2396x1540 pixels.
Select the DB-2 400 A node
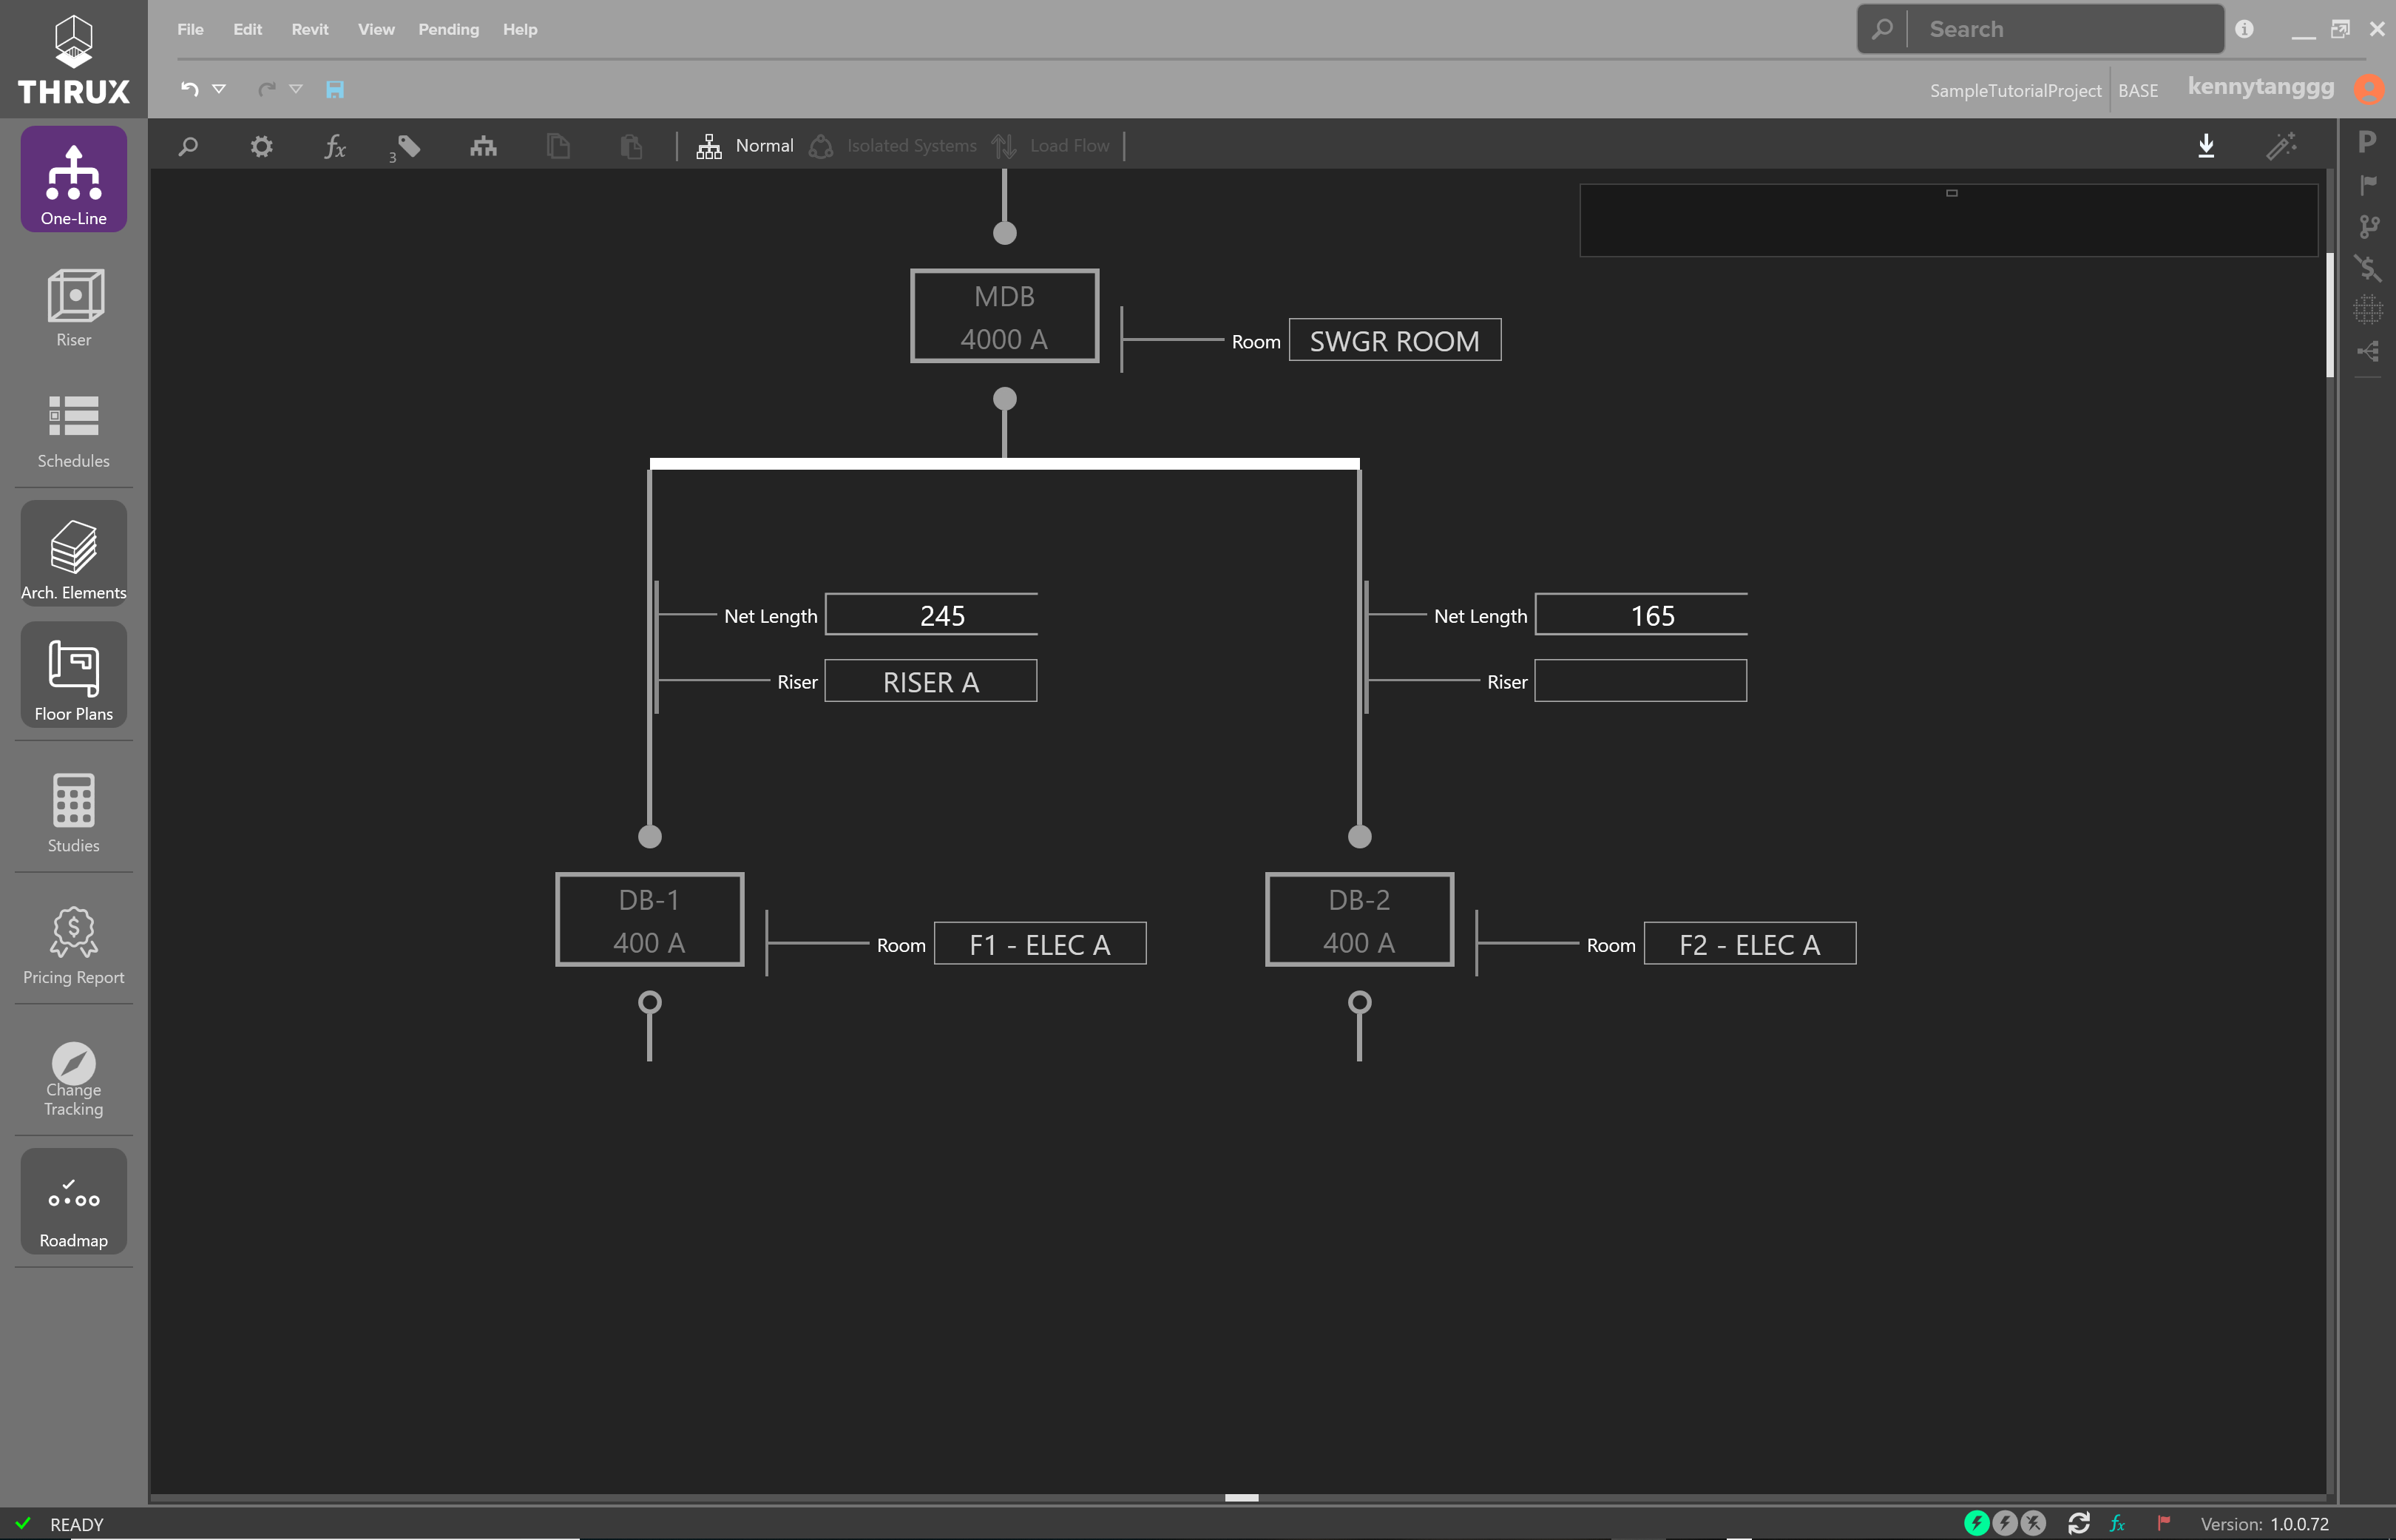coord(1359,920)
